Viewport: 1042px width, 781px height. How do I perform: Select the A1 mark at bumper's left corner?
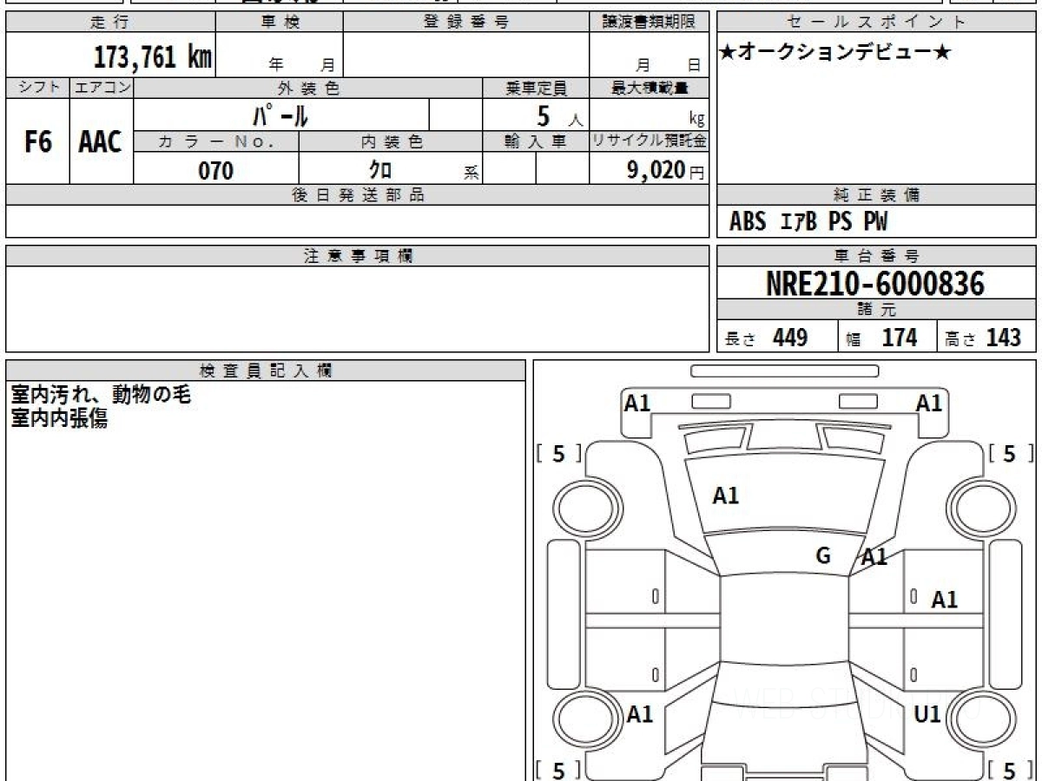pyautogui.click(x=638, y=403)
